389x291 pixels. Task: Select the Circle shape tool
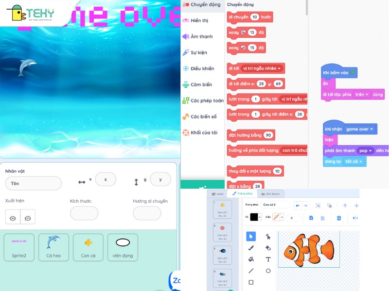pos(268,271)
